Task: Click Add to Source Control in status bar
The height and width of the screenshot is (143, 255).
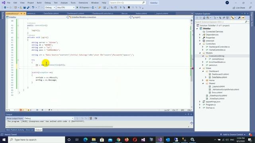Action: (233, 135)
